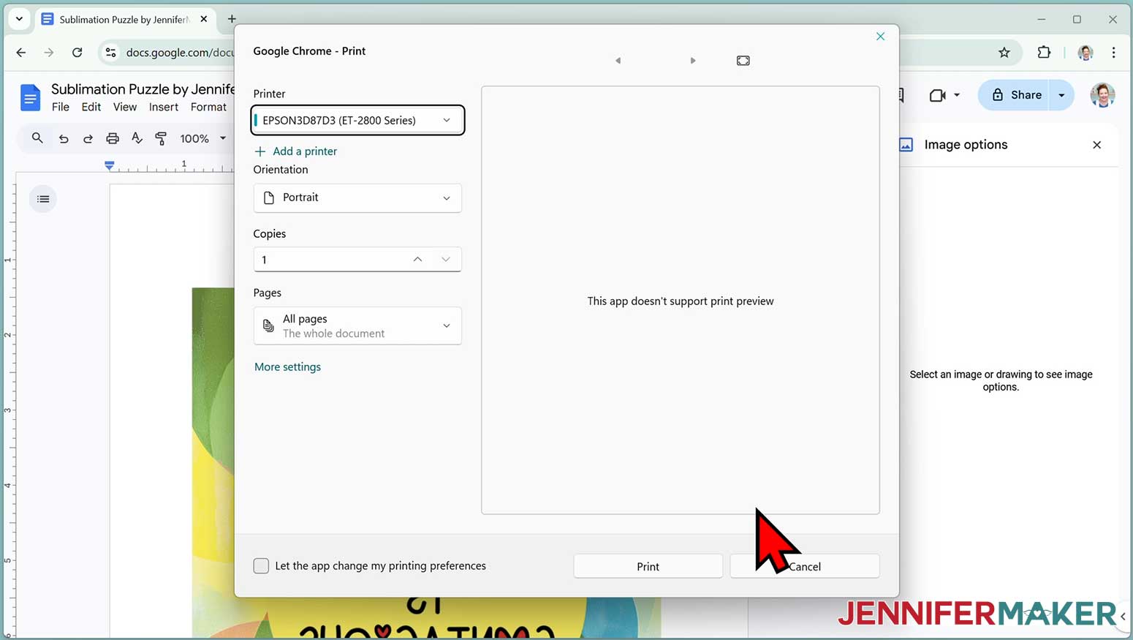Click the address bar URL
Viewport: 1133px width, 640px height.
(179, 52)
